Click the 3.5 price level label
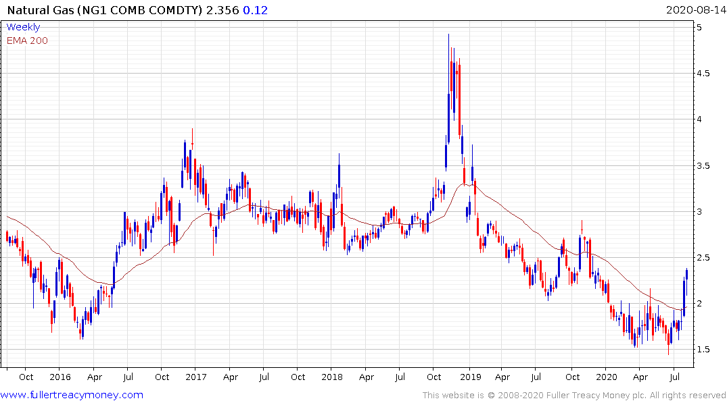 704,166
